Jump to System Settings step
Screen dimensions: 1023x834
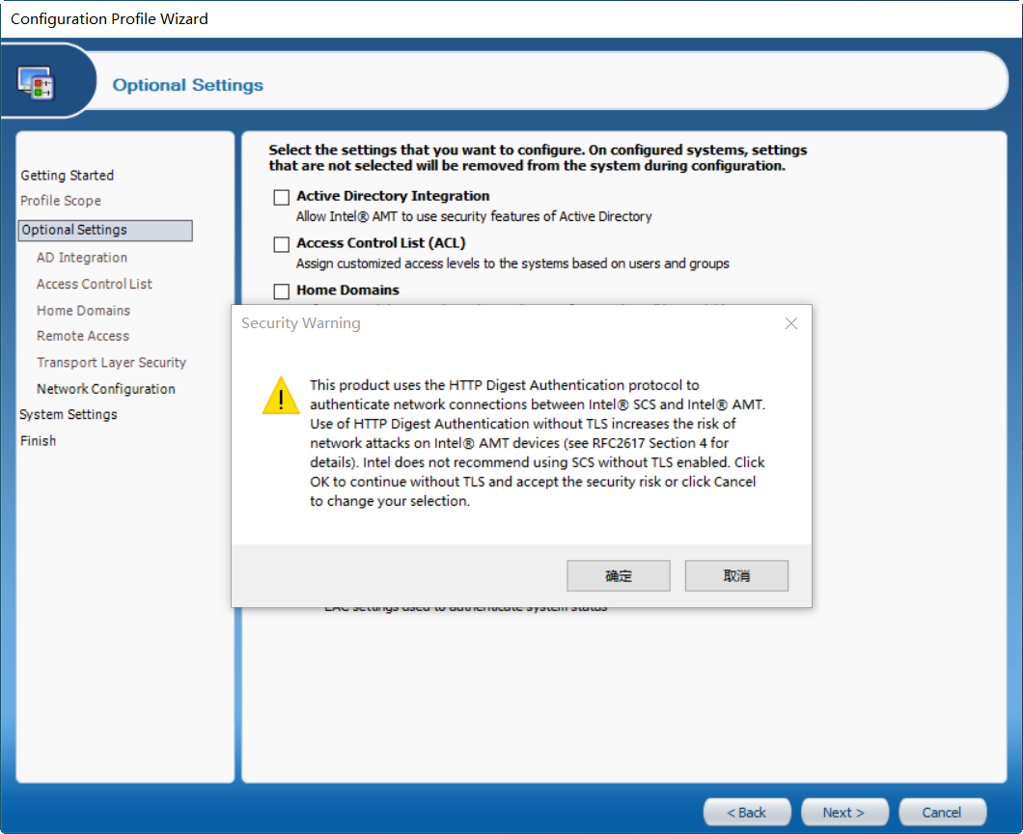tap(68, 414)
